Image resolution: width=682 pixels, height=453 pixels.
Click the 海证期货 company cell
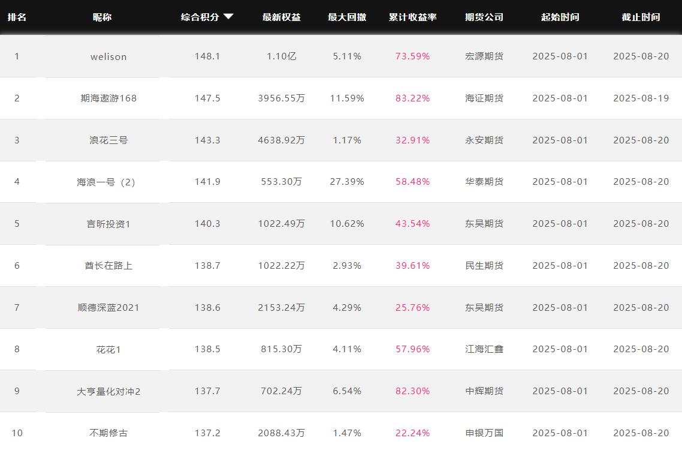tap(484, 98)
